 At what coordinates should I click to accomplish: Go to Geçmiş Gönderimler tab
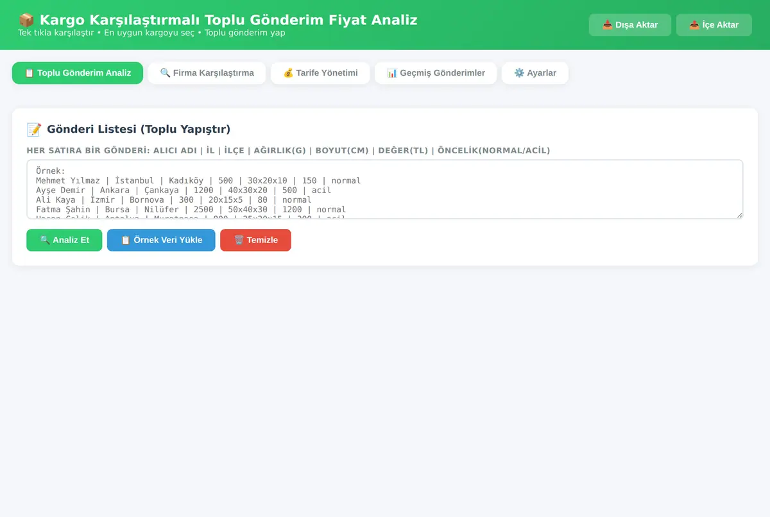coord(436,73)
